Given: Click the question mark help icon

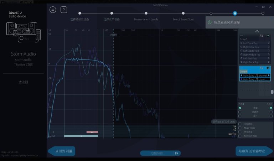Looking at the screenshot, I should 64,10.
